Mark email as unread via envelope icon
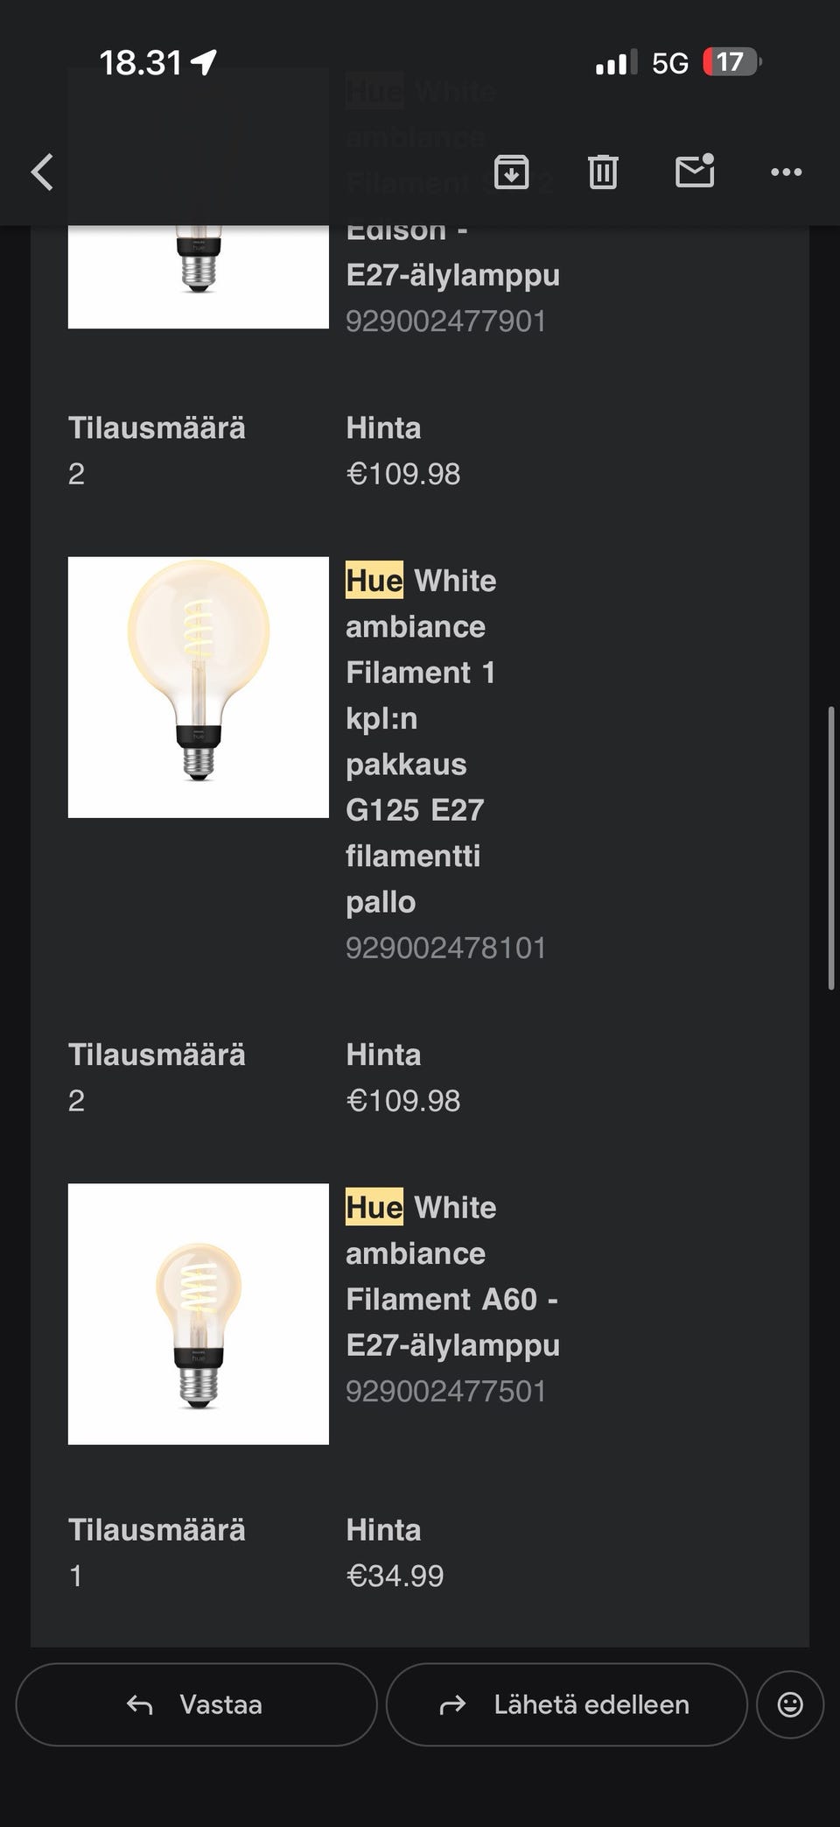The width and height of the screenshot is (840, 1827). point(695,172)
